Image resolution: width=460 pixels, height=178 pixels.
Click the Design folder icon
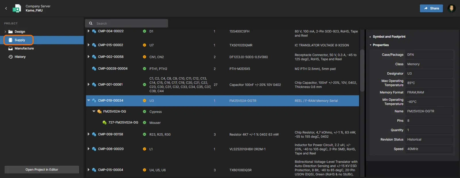pyautogui.click(x=10, y=32)
